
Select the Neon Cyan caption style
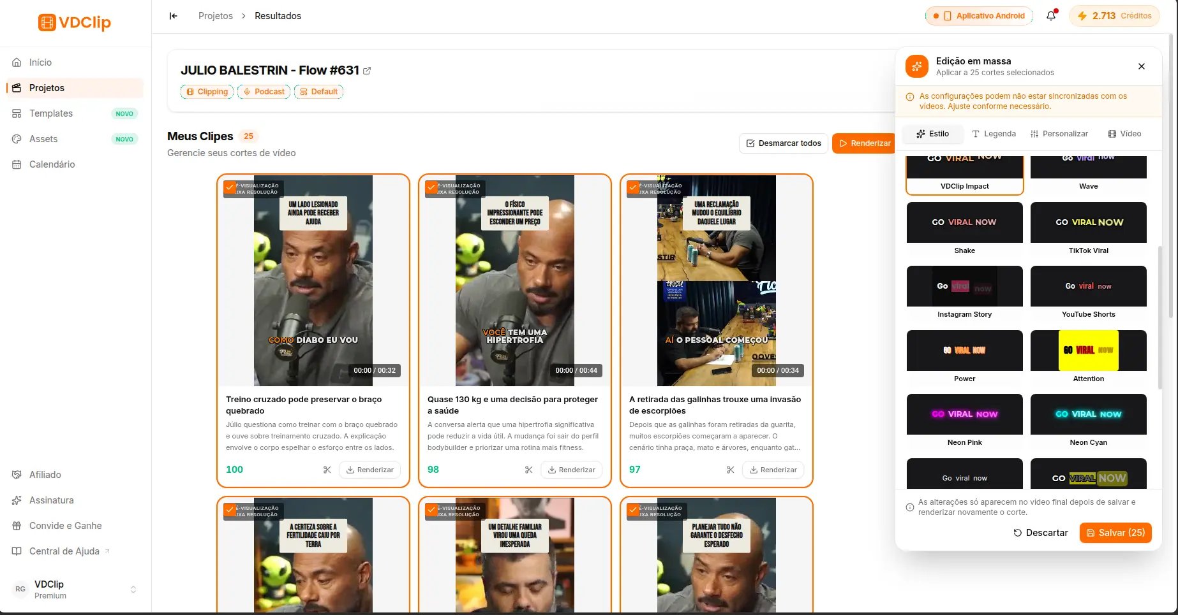[1089, 421]
